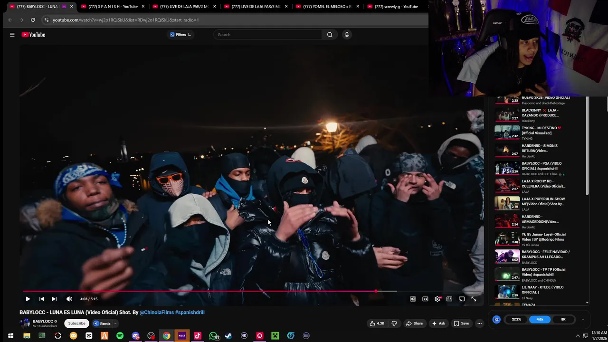This screenshot has width=608, height=342.
Task: Switch to the screwly g - YouTube tab
Action: tap(396, 7)
